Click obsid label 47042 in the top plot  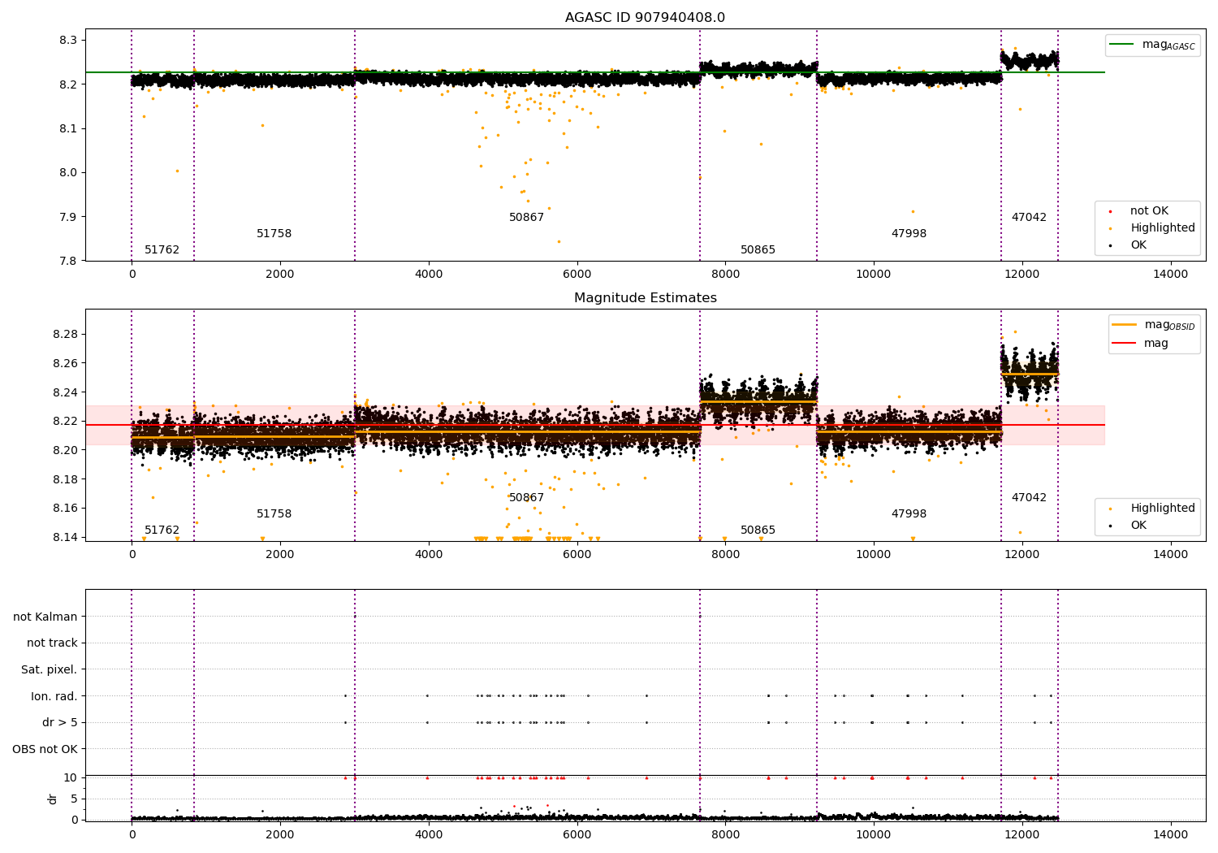click(1030, 218)
